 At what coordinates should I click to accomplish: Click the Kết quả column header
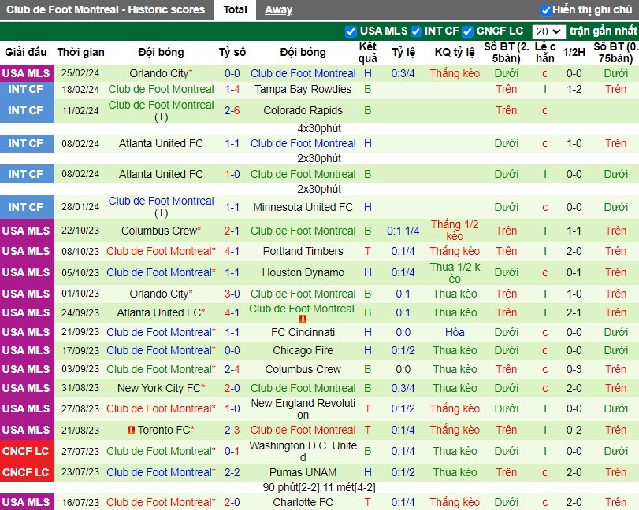[368, 53]
